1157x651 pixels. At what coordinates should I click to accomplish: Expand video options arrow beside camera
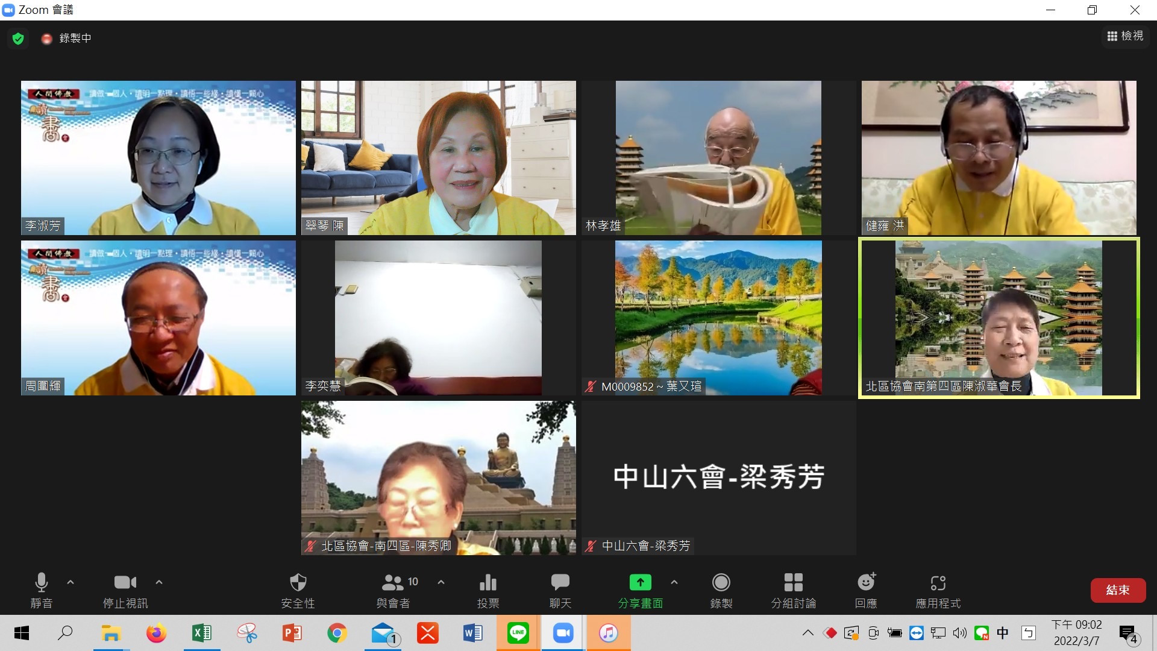[x=159, y=582]
